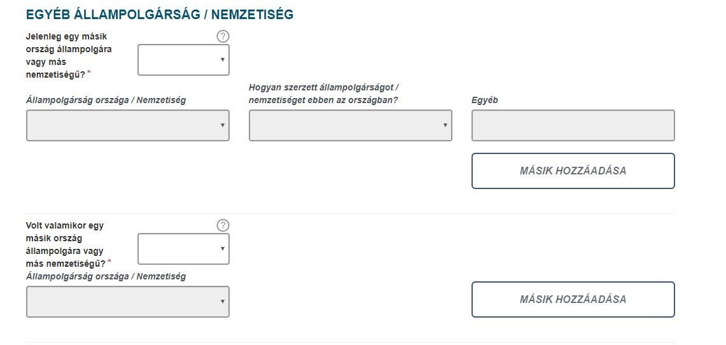Click red asterisk after 'nemzetiségű?' in first question

pyautogui.click(x=89, y=72)
